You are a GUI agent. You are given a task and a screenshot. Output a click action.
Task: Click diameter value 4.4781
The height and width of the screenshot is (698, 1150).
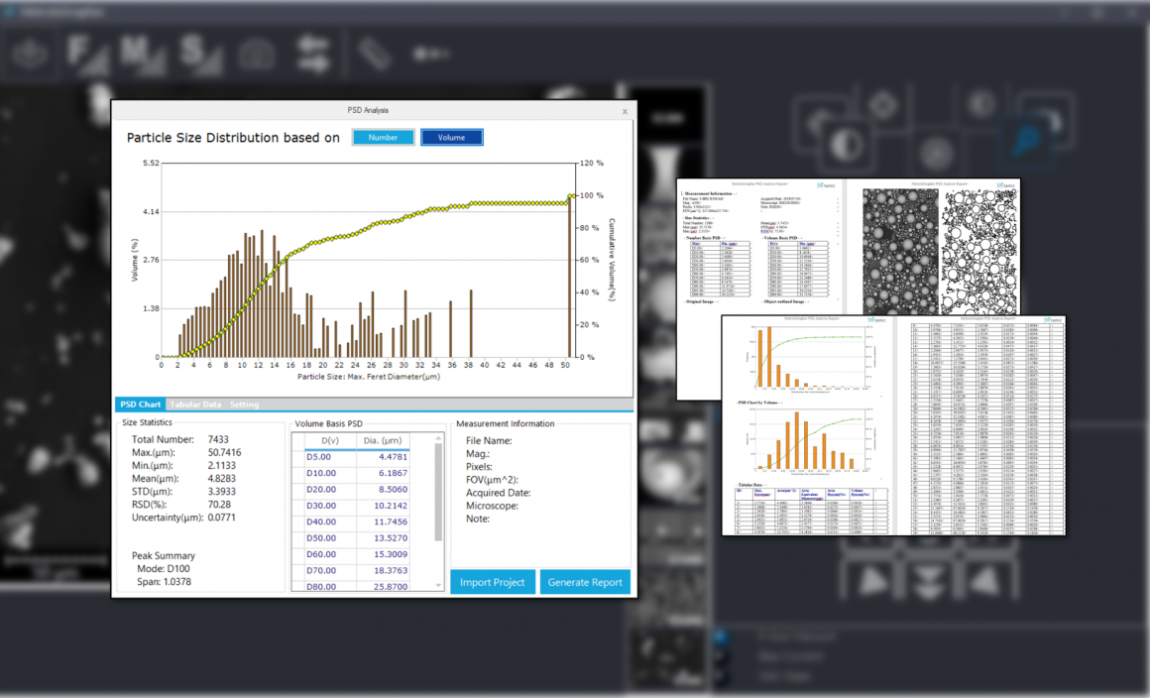coord(394,457)
